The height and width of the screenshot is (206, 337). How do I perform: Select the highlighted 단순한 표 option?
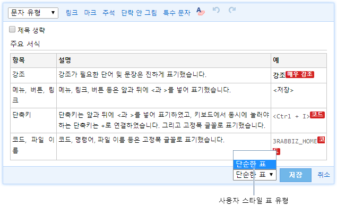[x=254, y=164]
